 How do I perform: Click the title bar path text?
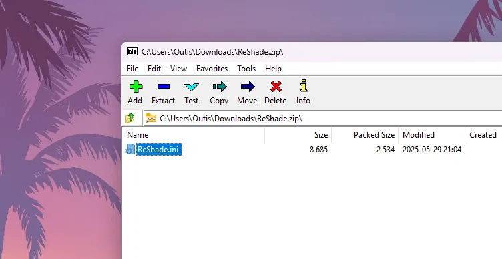point(212,52)
